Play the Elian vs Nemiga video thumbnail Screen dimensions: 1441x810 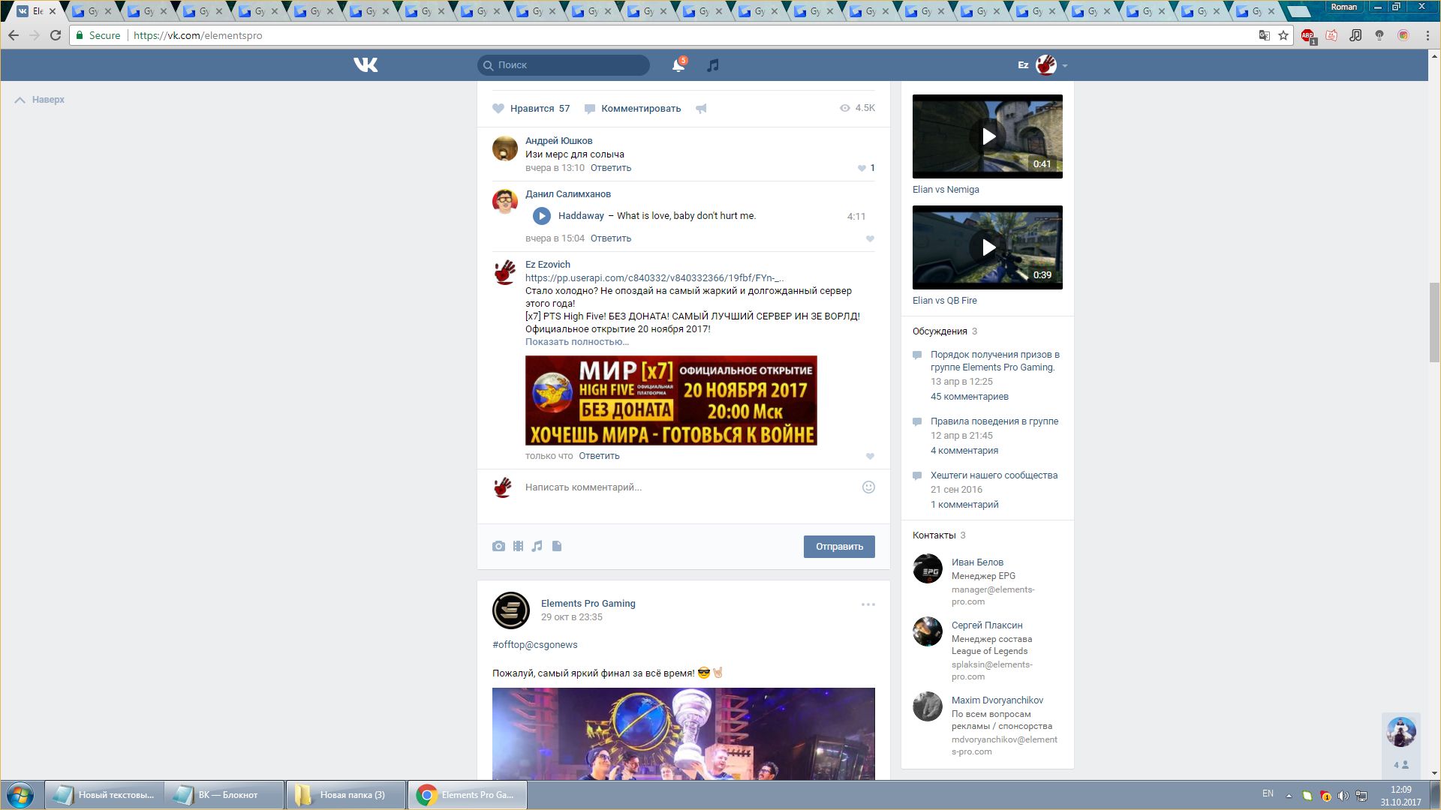click(x=987, y=136)
